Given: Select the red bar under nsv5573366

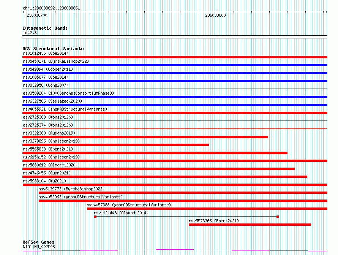Looking at the screenshot, I should tap(250, 225).
